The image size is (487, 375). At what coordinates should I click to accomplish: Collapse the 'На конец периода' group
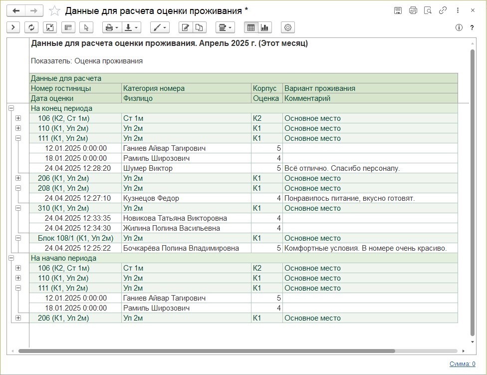click(x=11, y=108)
